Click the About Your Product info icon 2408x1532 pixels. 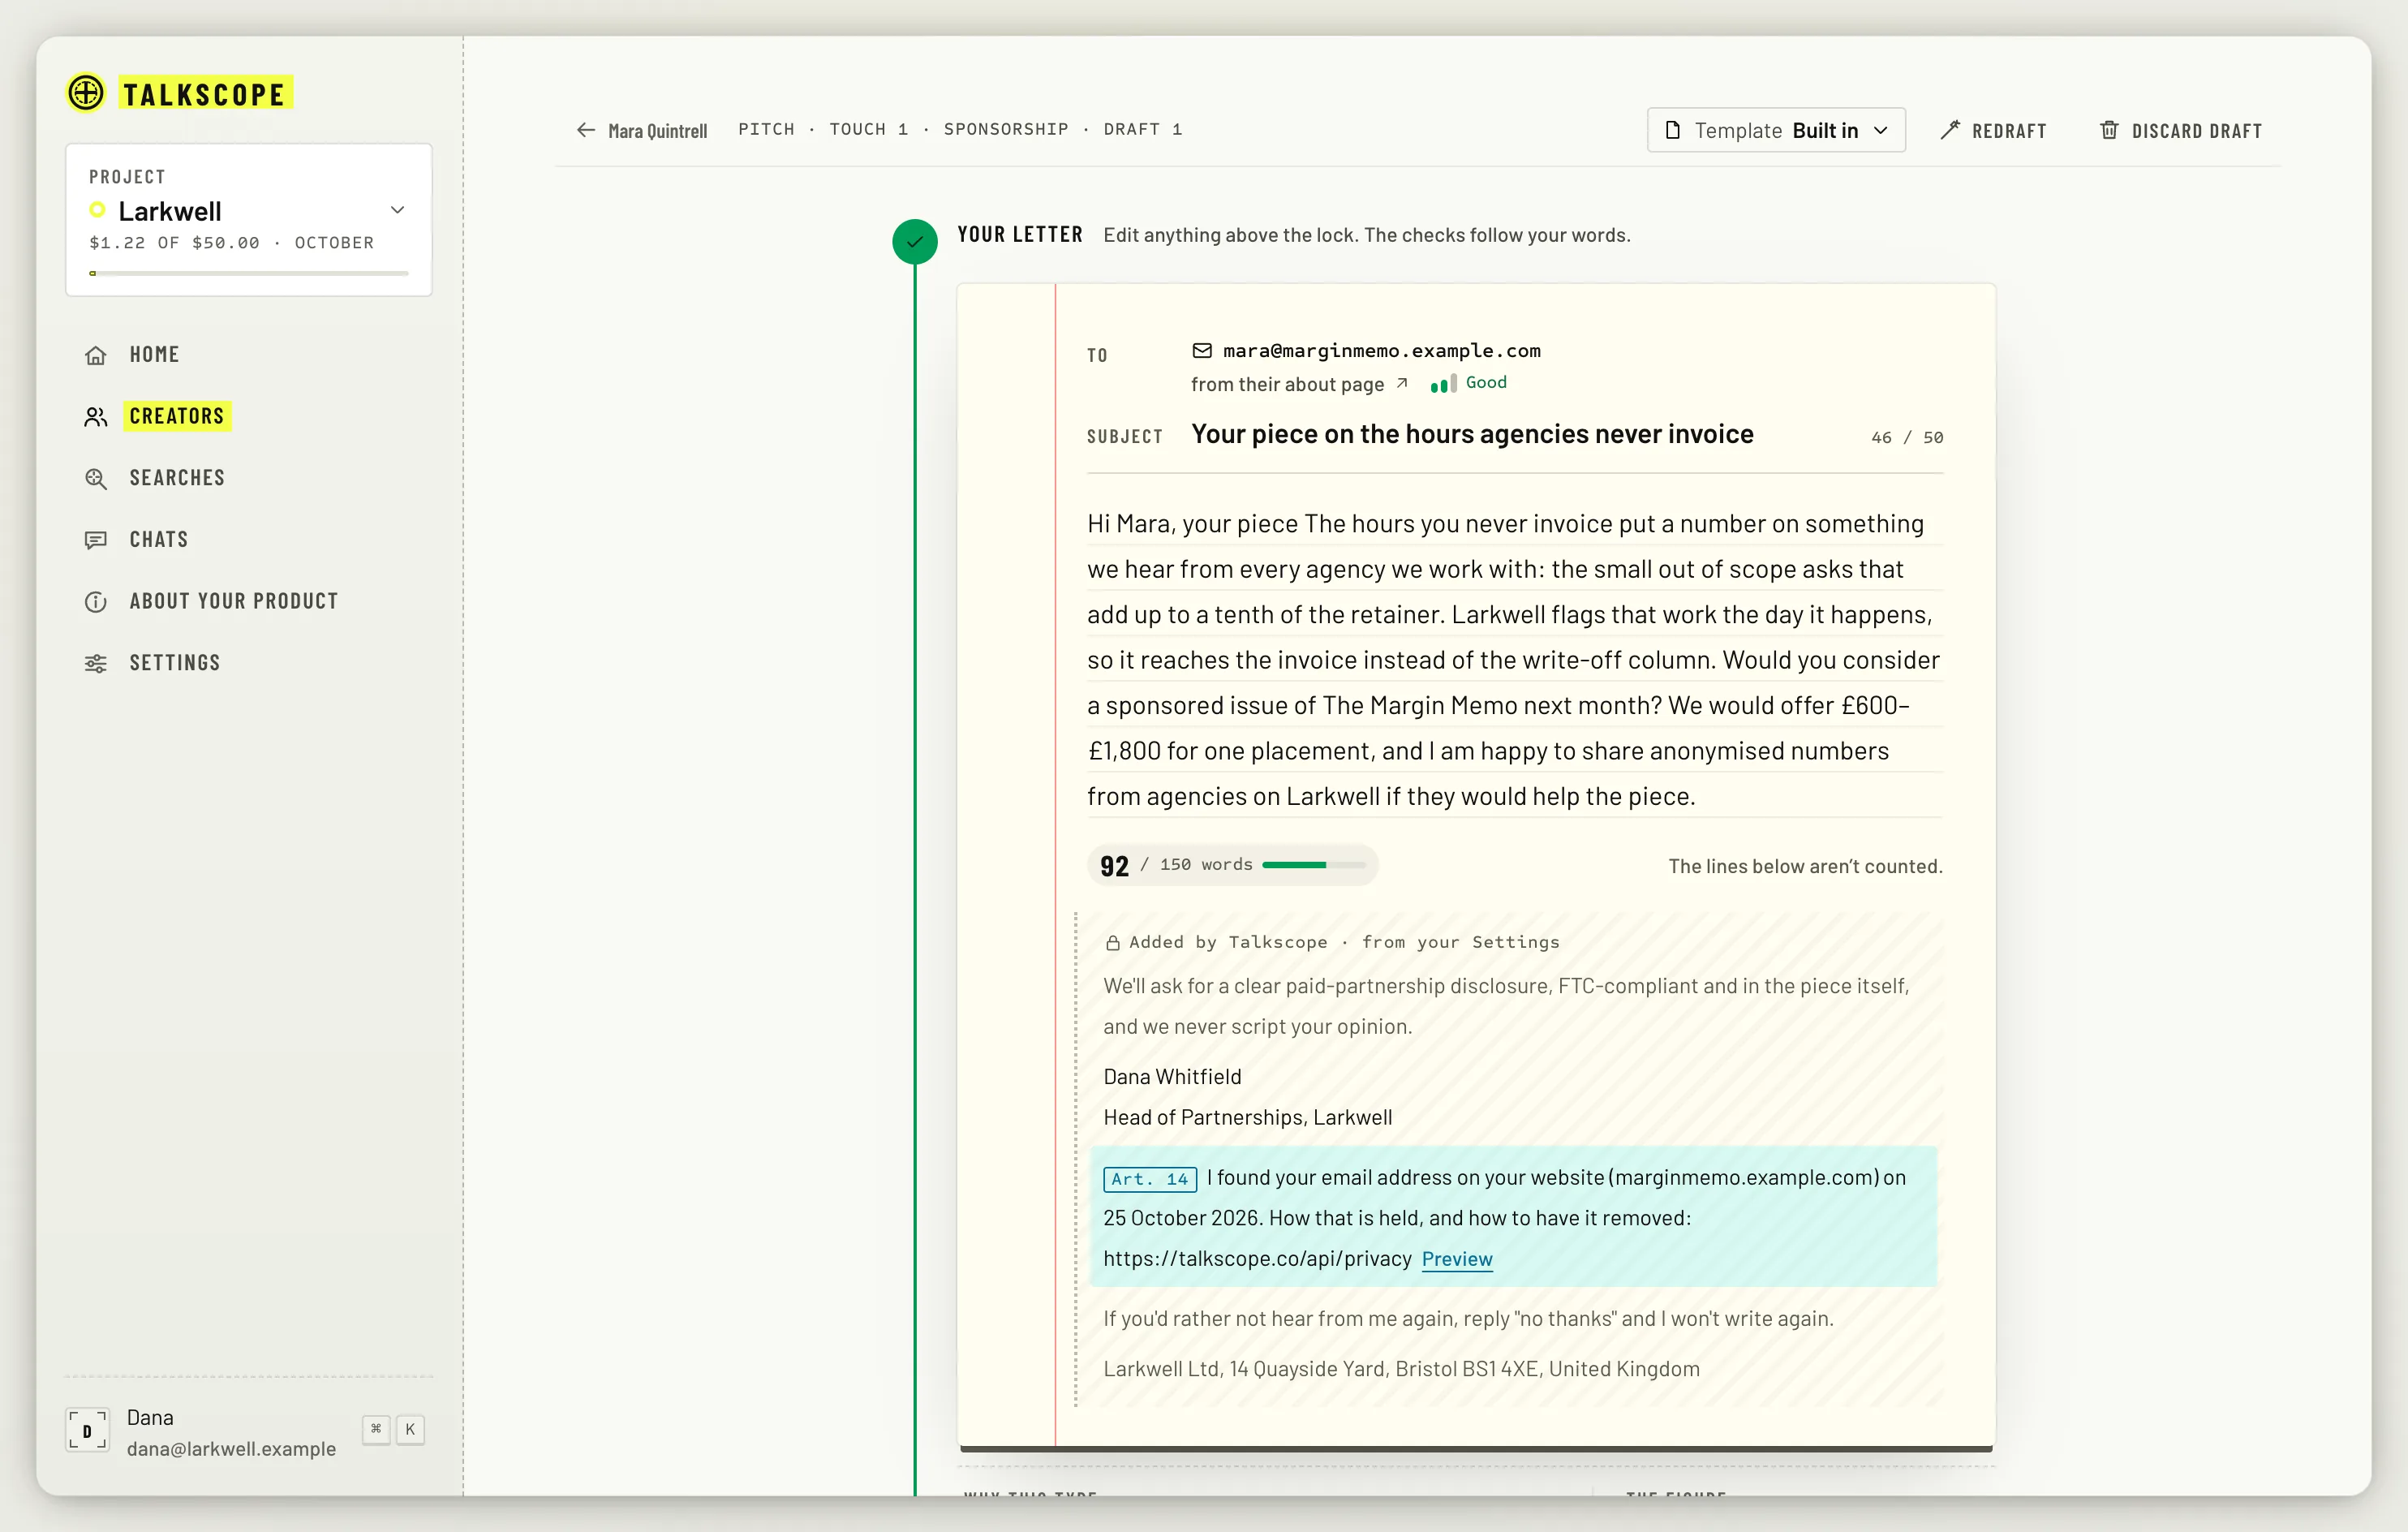click(96, 602)
